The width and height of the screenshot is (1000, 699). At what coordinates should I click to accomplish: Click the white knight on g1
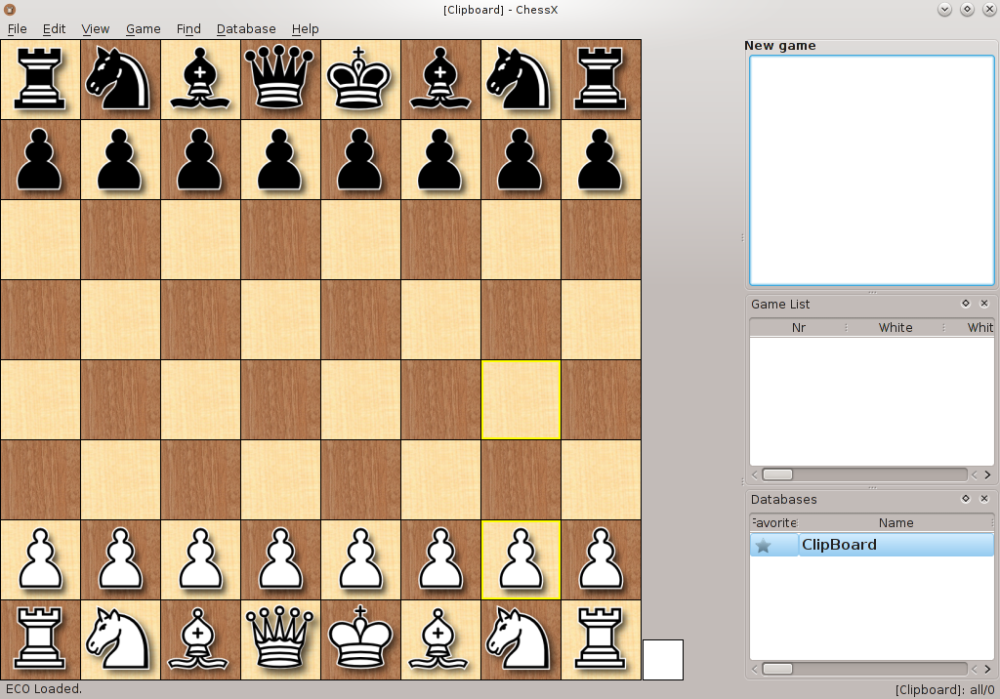[521, 639]
